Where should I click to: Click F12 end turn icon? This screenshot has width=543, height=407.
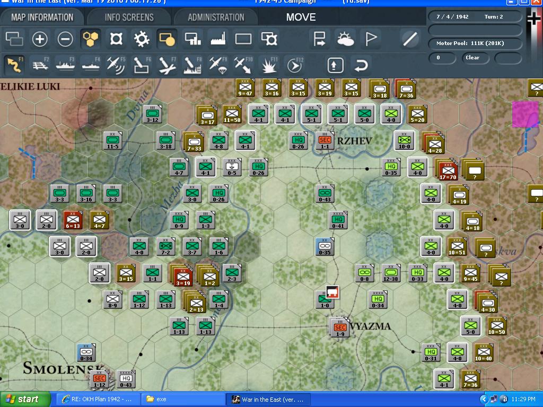[295, 65]
